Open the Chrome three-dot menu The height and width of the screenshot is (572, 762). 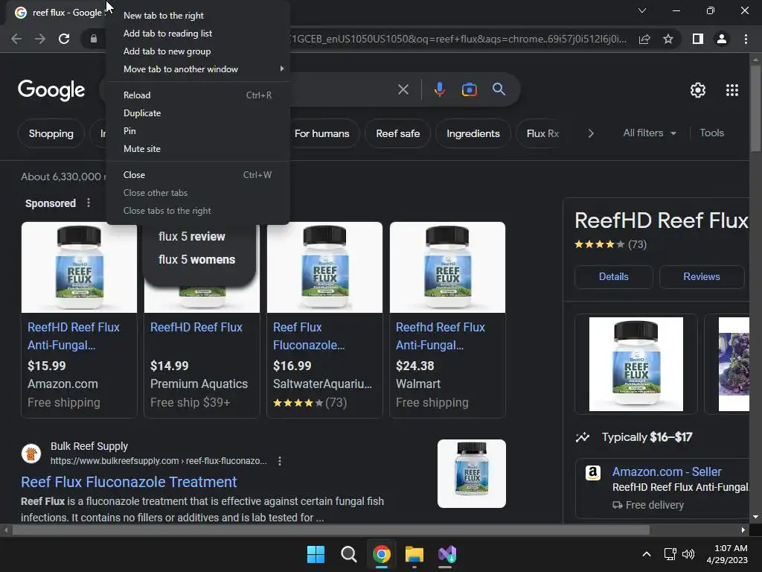coord(746,39)
